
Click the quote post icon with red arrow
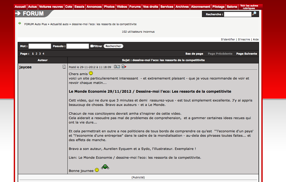124,67
